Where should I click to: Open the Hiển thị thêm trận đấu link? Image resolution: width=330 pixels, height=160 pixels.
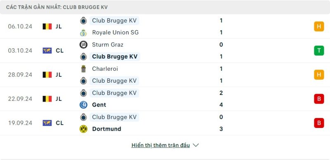(160, 145)
